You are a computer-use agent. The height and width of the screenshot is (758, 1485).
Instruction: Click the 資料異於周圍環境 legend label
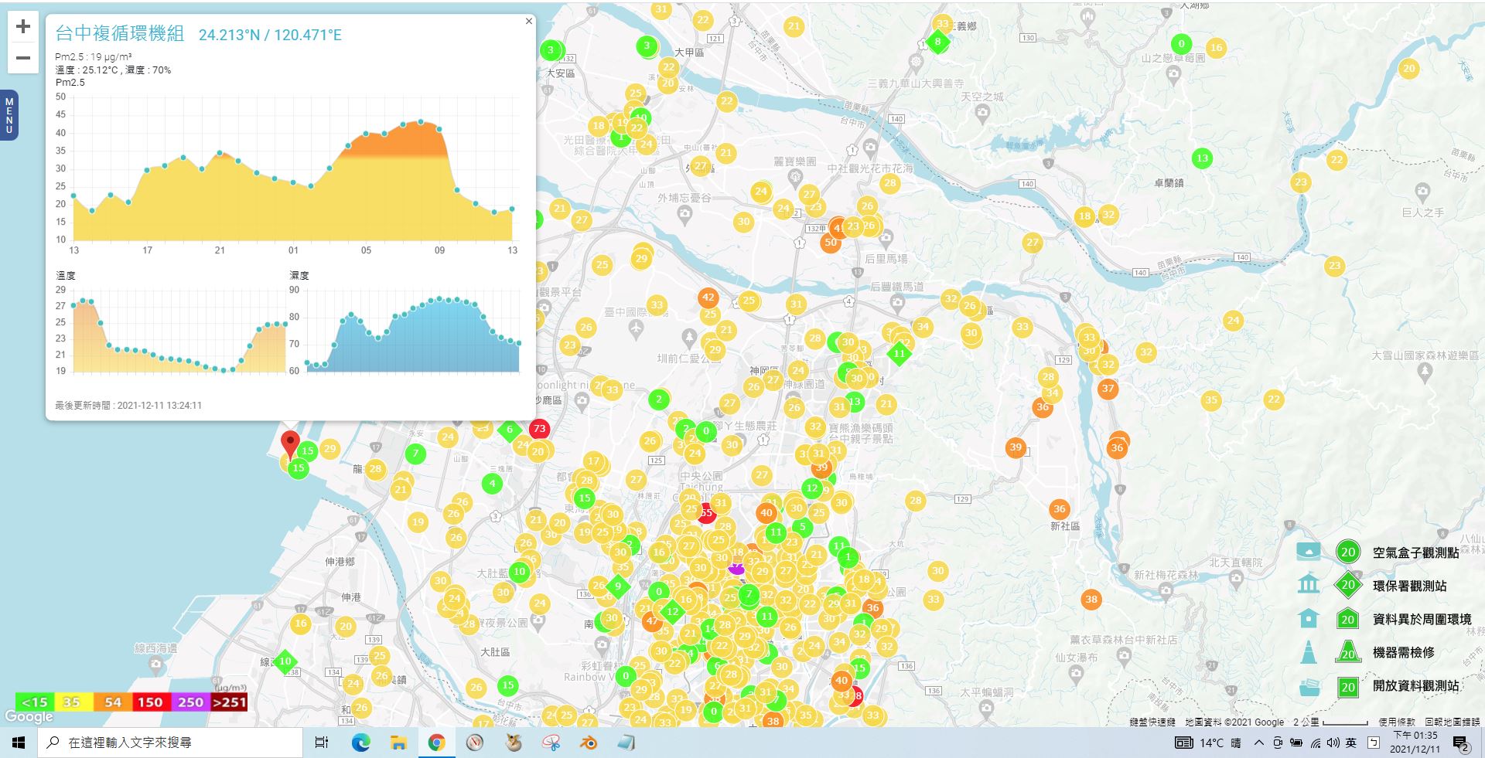coord(1422,619)
